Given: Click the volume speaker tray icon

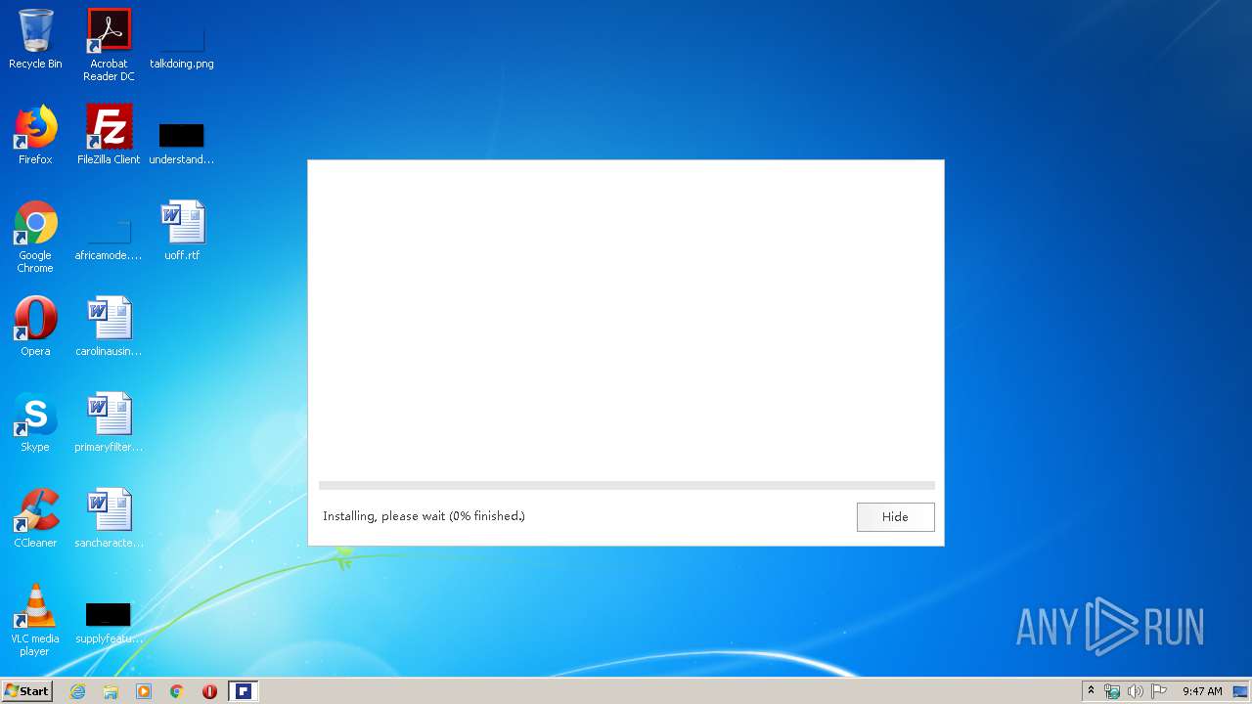Looking at the screenshot, I should pyautogui.click(x=1136, y=691).
